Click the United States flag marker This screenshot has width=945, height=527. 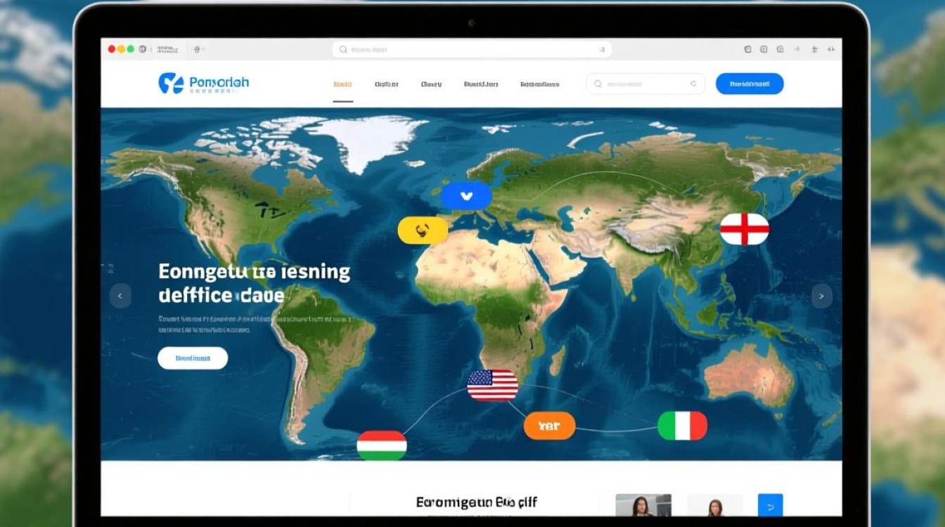[x=493, y=386]
